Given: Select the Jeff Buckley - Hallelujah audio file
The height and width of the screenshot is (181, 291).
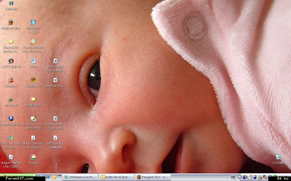Looking at the screenshot, I should pos(55,138).
